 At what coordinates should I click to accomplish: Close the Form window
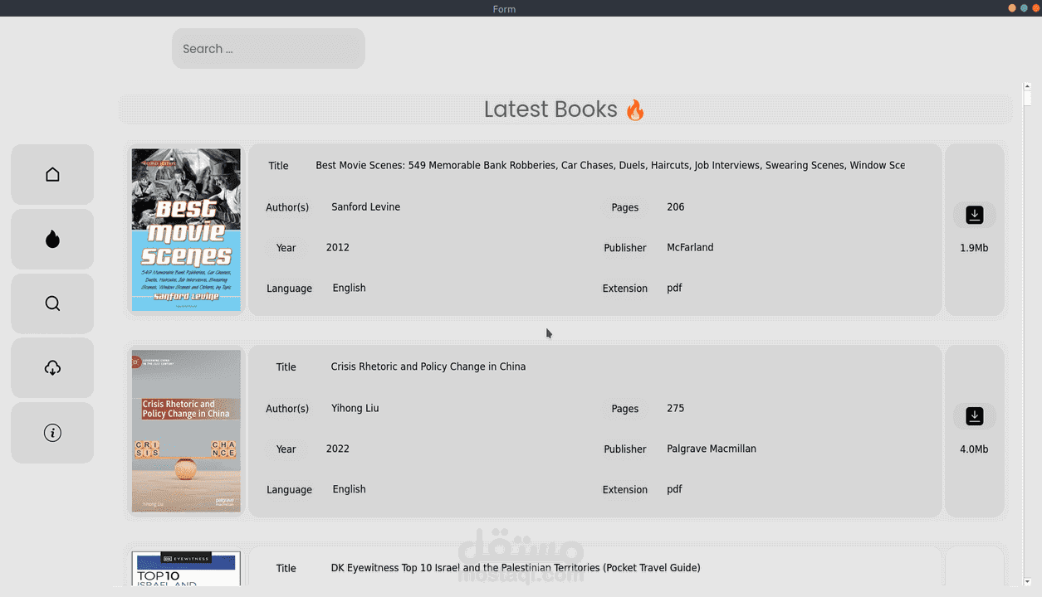pyautogui.click(x=1036, y=7)
